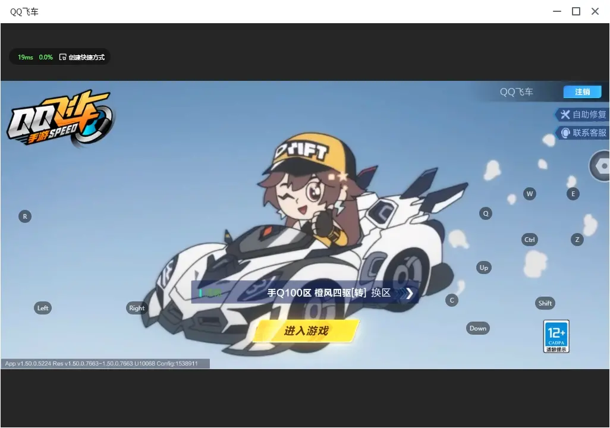The image size is (610, 428).
Task: Tap the W key overlay button
Action: click(530, 194)
